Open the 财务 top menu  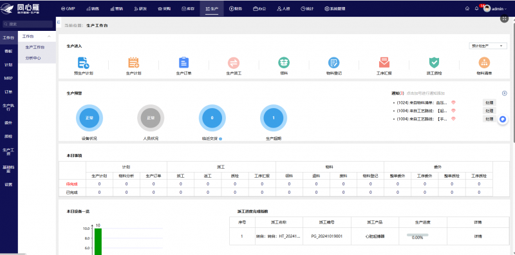pos(236,8)
